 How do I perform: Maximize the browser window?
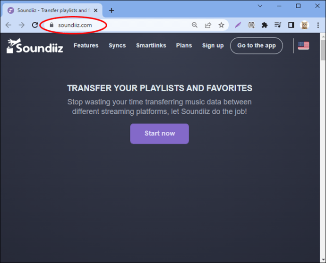pyautogui.click(x=298, y=6)
